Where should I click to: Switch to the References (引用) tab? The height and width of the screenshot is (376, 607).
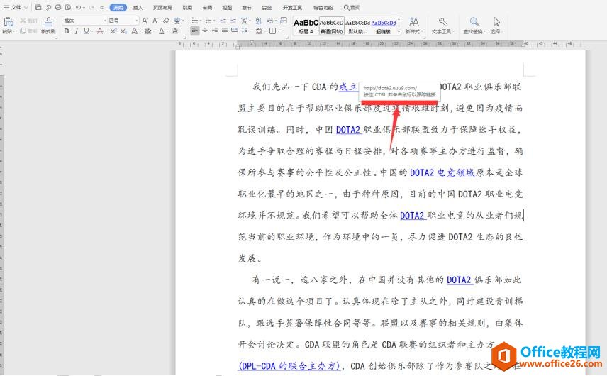187,7
